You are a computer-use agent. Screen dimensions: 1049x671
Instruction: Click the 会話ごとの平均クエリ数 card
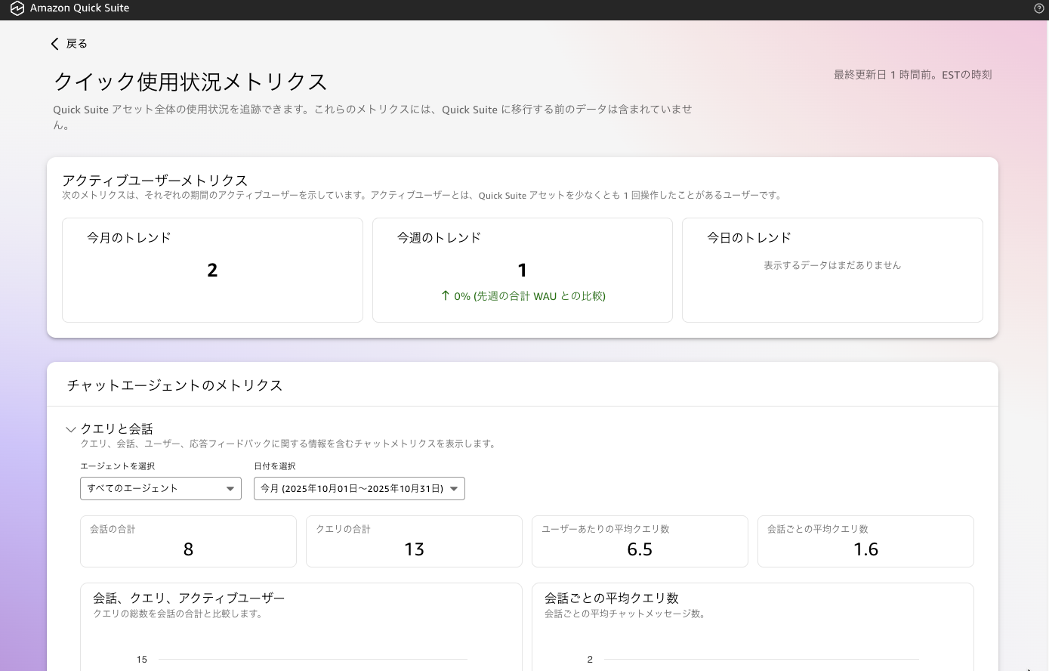(x=865, y=541)
